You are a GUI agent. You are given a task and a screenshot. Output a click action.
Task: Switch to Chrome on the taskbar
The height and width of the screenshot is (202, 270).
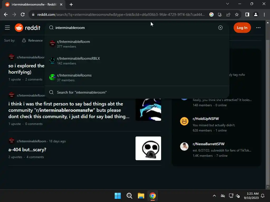pos(153,196)
